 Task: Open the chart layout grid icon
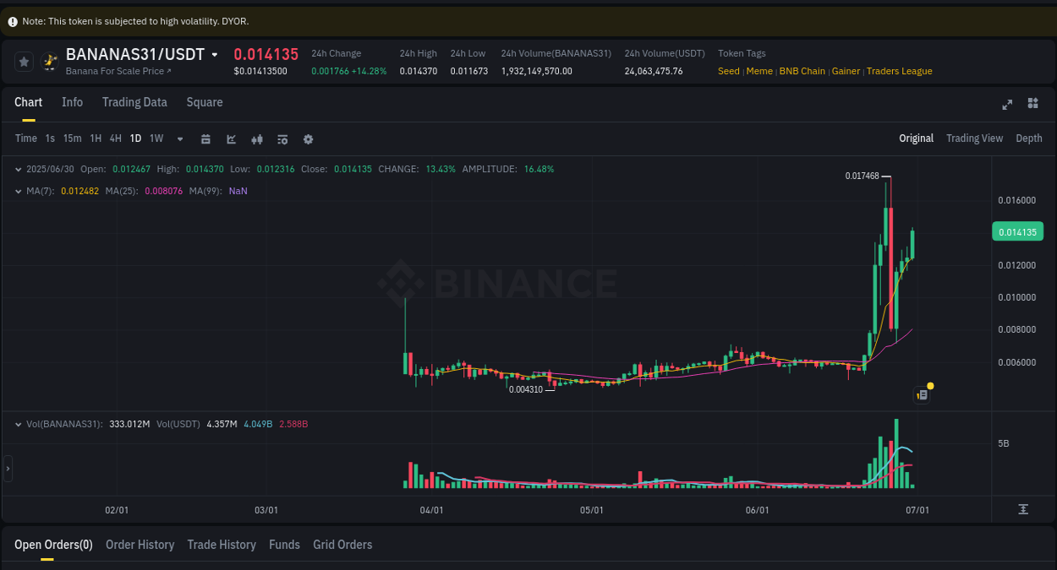1032,104
